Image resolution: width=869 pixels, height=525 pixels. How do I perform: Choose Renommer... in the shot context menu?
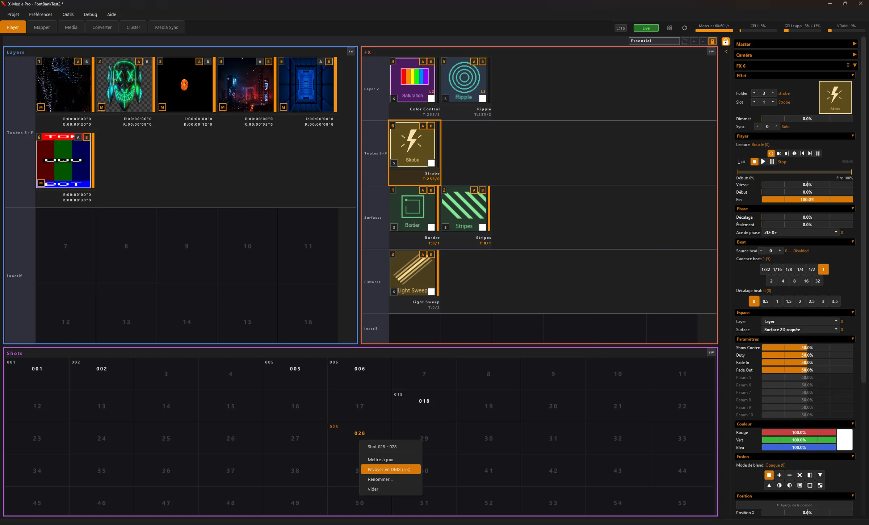tap(390, 479)
